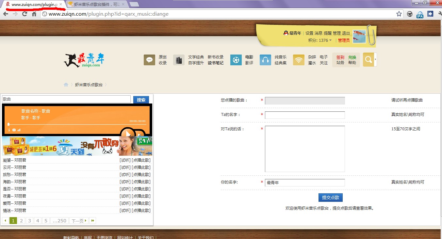Viewport: 442px width, 239px height.
Task: Click the equalizer bars icon in the player
Action: [x=19, y=130]
